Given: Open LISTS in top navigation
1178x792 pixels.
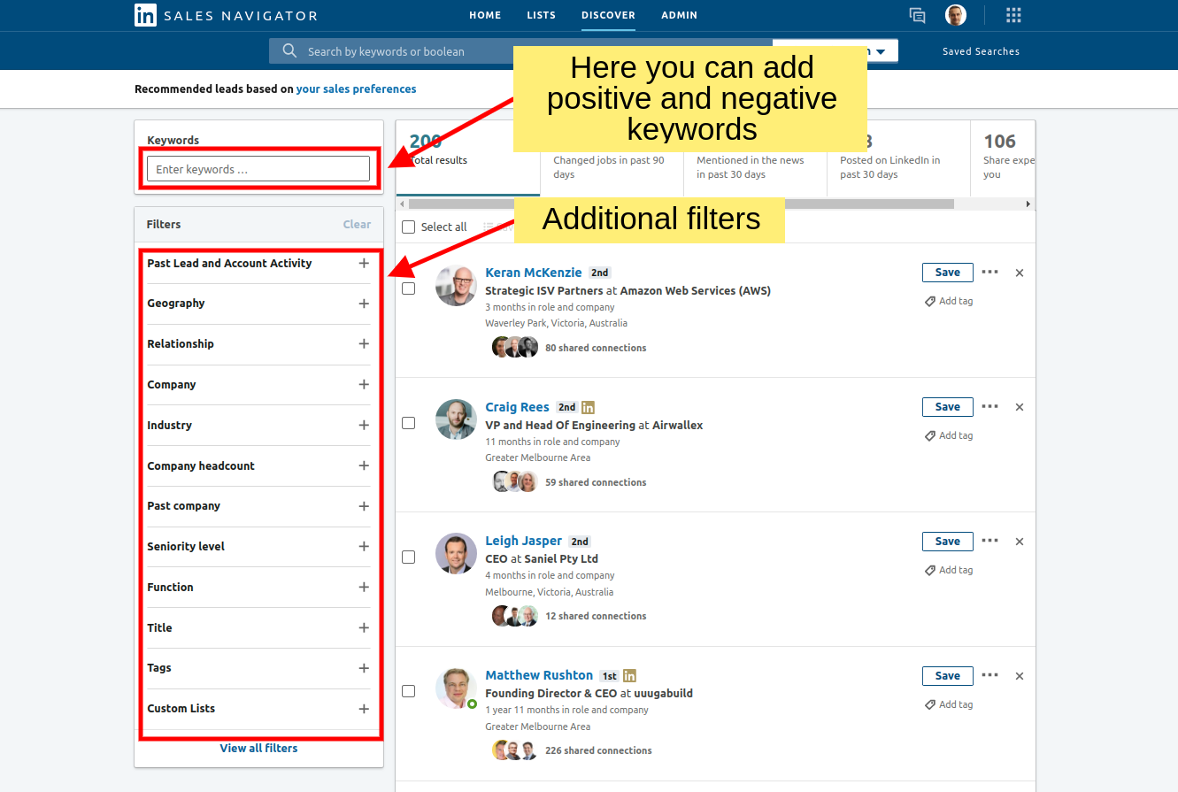Looking at the screenshot, I should (542, 15).
